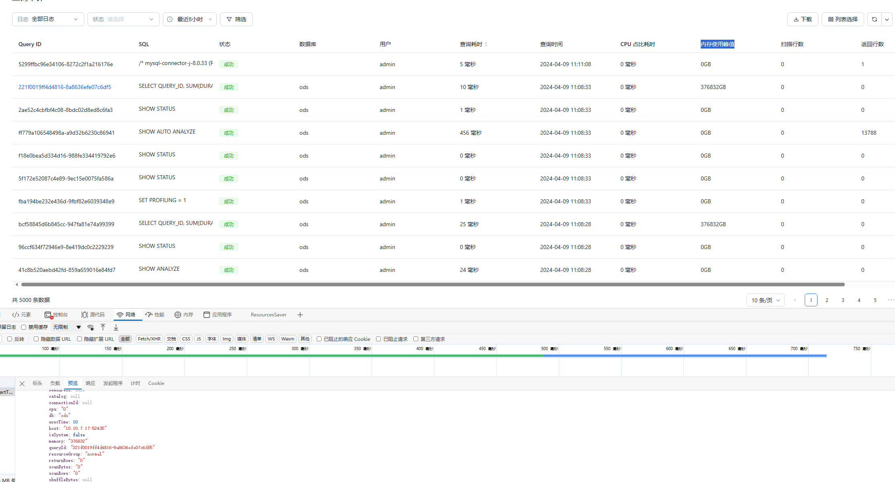Open the 源代码 sources devtools tab
Image resolution: width=895 pixels, height=482 pixels.
[93, 315]
